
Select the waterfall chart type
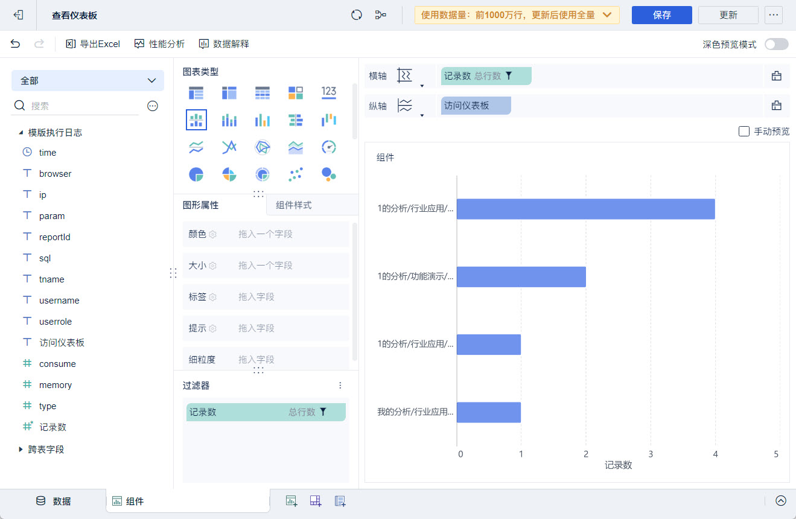(x=329, y=119)
